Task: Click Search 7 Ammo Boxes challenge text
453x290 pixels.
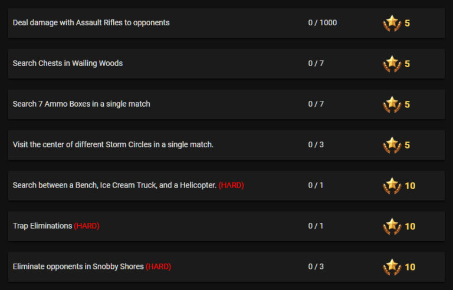Action: pyautogui.click(x=81, y=104)
